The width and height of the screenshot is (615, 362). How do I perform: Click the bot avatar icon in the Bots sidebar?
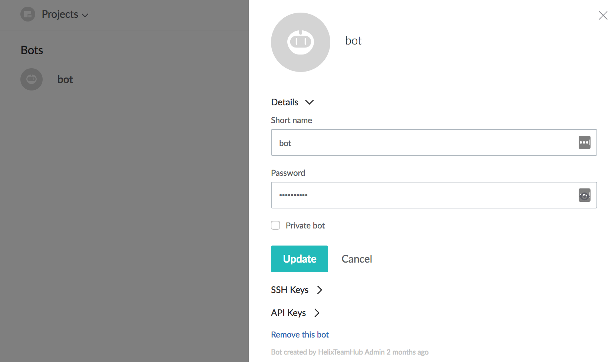tap(32, 79)
